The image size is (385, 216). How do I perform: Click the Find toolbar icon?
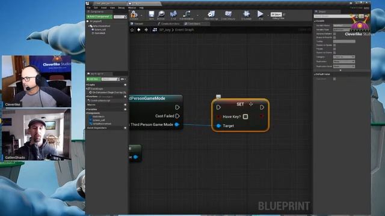173,14
